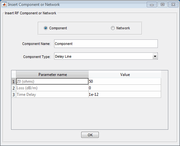
Task: Click the Component Name text field
Action: tap(106, 44)
